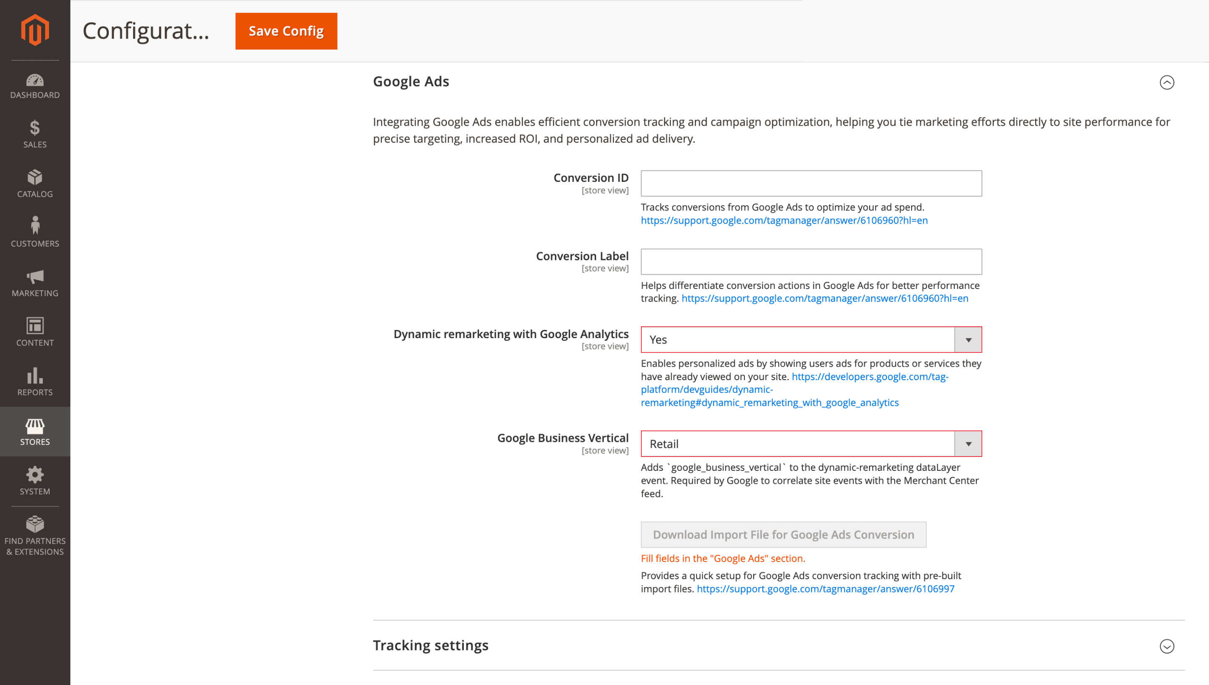1209x685 pixels.
Task: Focus the Conversion Label input field
Action: (x=811, y=262)
